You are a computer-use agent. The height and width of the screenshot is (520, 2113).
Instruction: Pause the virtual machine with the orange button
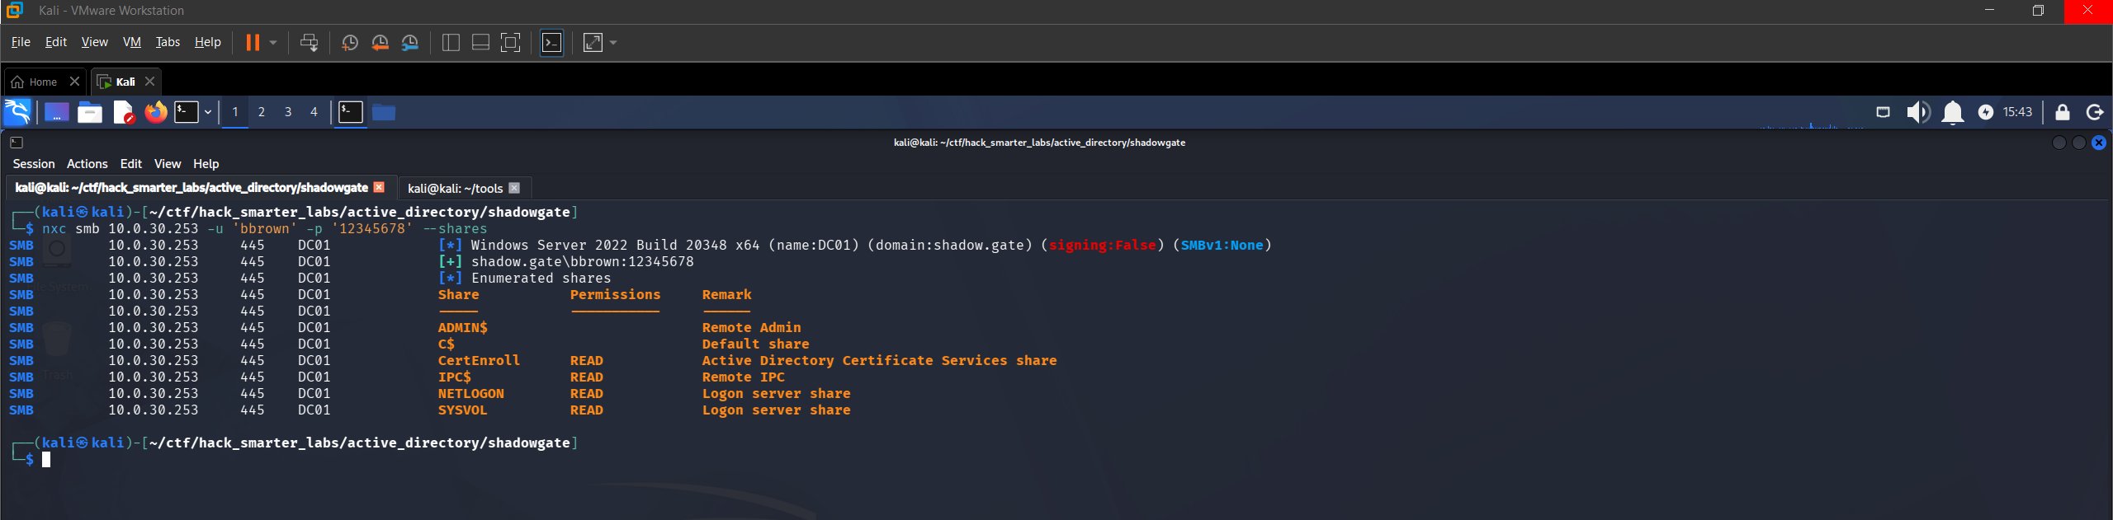(x=253, y=42)
